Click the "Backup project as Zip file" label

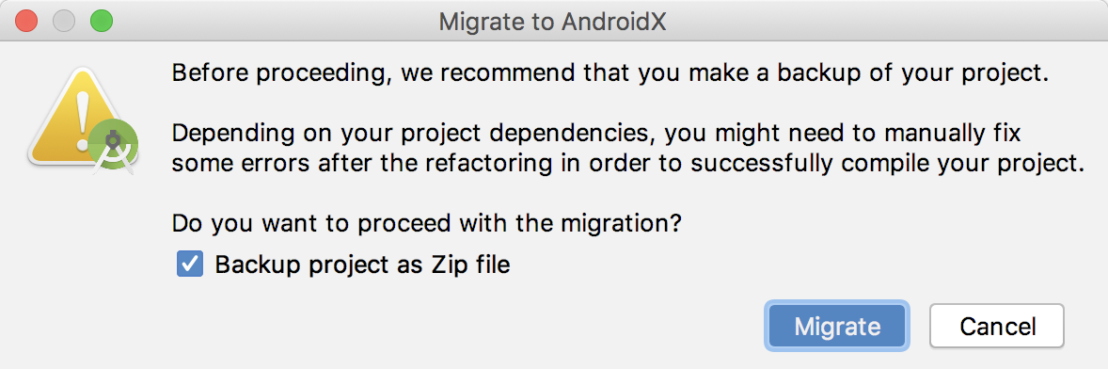click(362, 265)
